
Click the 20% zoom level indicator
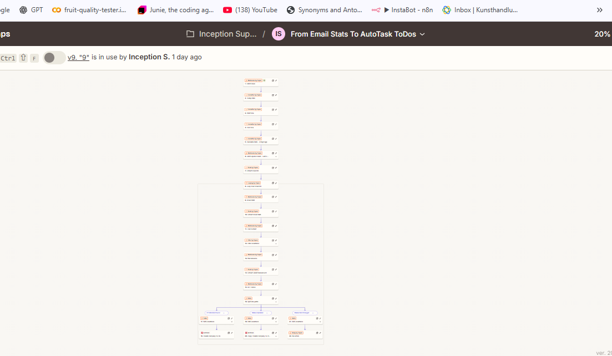pos(602,34)
